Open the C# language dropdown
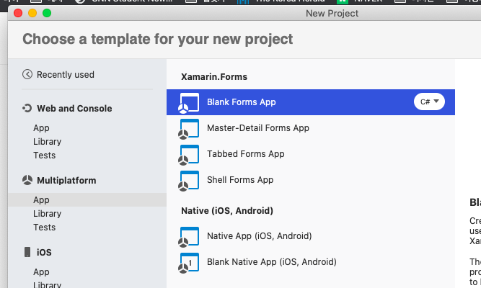 [x=429, y=102]
